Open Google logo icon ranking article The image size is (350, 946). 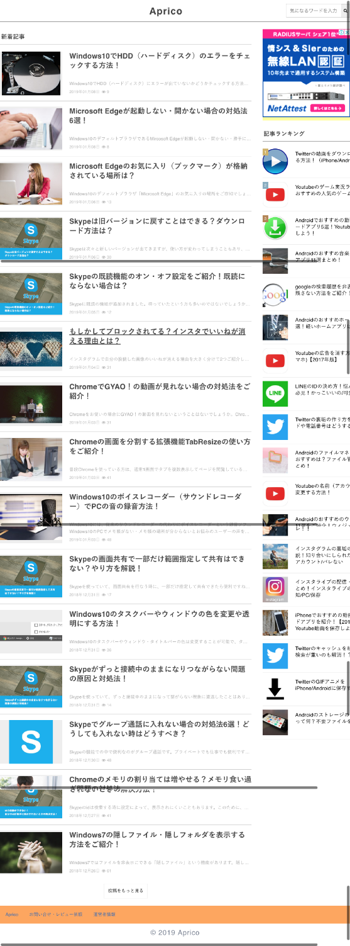click(275, 294)
